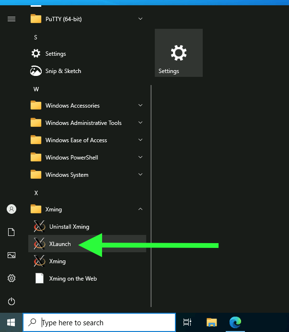Viewport: 289px width, 332px height.
Task: Jump to the S letter header
Action: pyautogui.click(x=35, y=37)
